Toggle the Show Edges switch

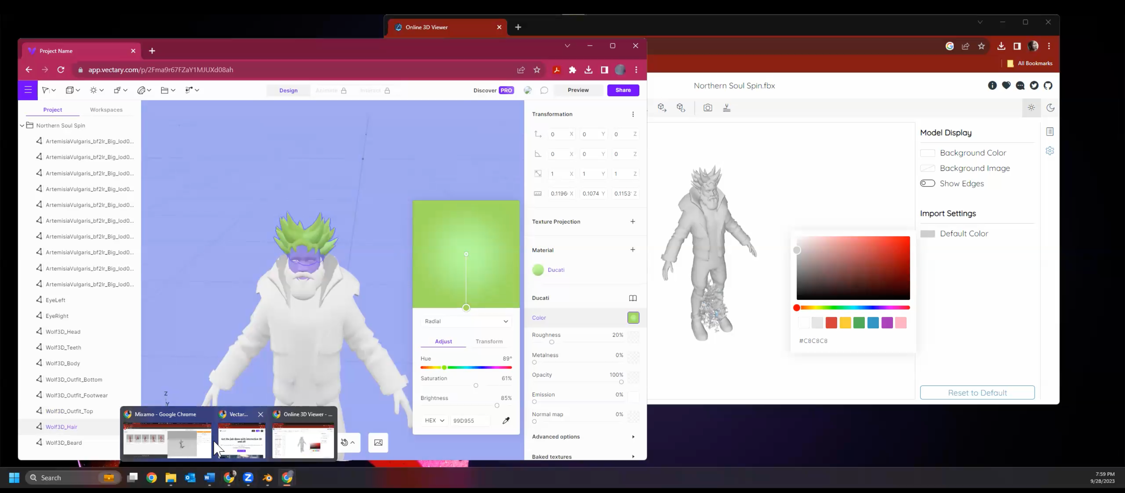click(x=927, y=184)
